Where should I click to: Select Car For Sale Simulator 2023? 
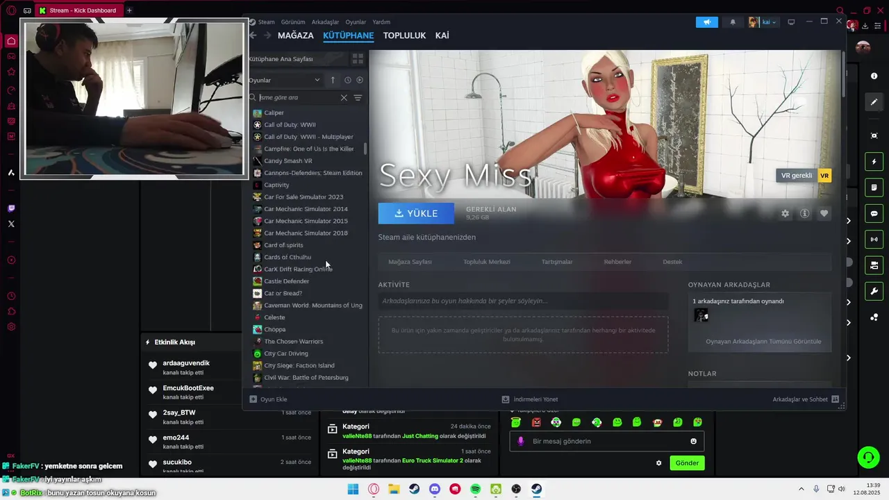[304, 197]
